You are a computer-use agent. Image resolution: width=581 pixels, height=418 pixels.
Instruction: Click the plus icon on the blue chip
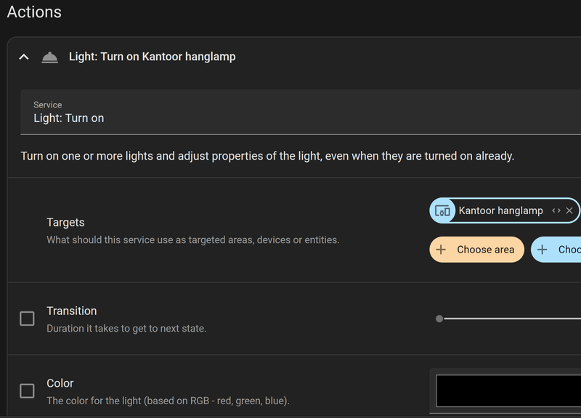pyautogui.click(x=542, y=250)
